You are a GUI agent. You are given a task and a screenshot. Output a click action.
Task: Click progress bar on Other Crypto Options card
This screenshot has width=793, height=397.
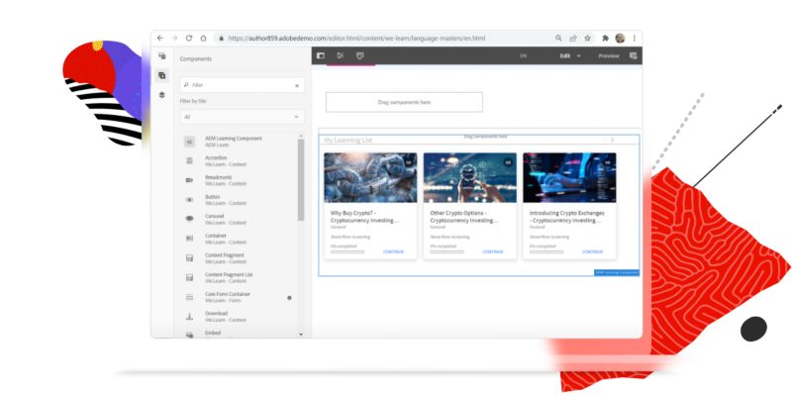tap(447, 251)
